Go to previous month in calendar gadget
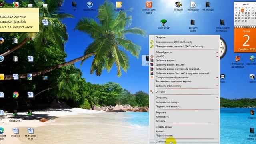Viewport: 256px width, 144px height. point(236,4)
